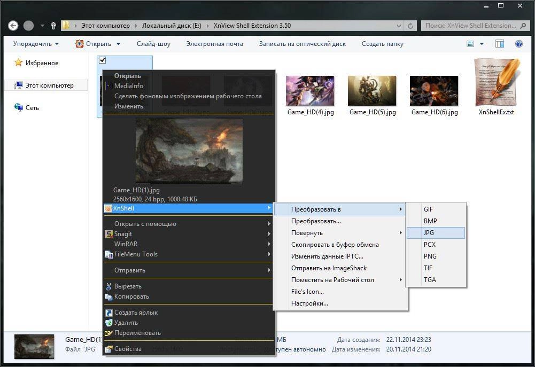
Task: Convert the image to PCX
Action: [436, 245]
